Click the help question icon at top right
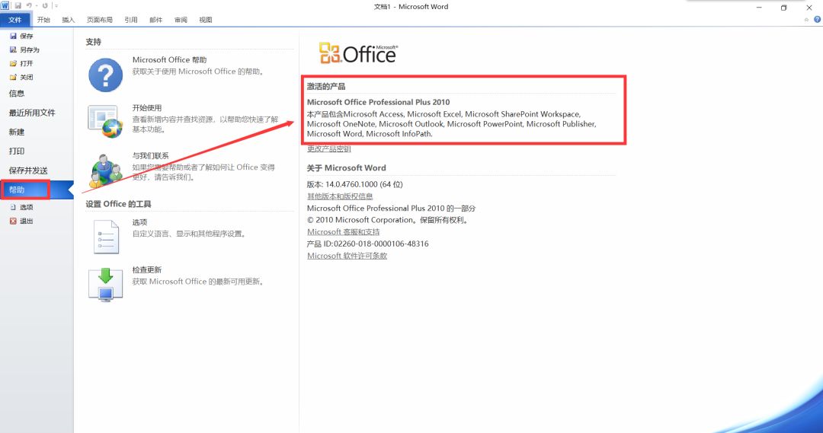This screenshot has width=823, height=433. pos(817,19)
